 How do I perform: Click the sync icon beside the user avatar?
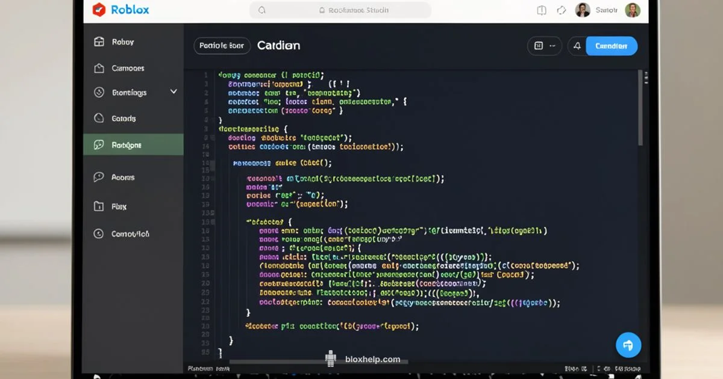pyautogui.click(x=562, y=10)
